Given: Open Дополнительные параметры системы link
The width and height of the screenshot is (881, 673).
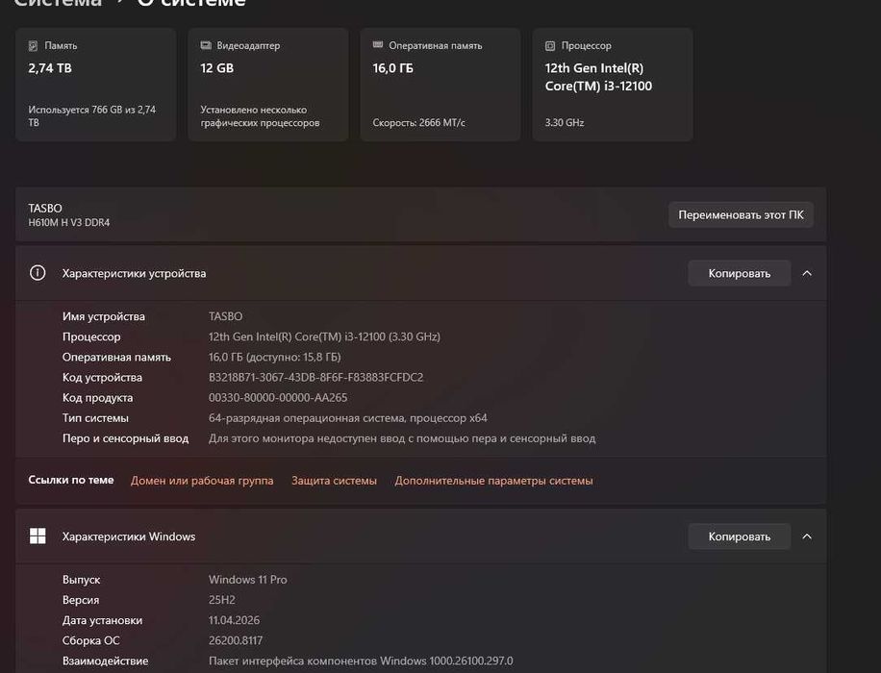Looking at the screenshot, I should click(493, 481).
